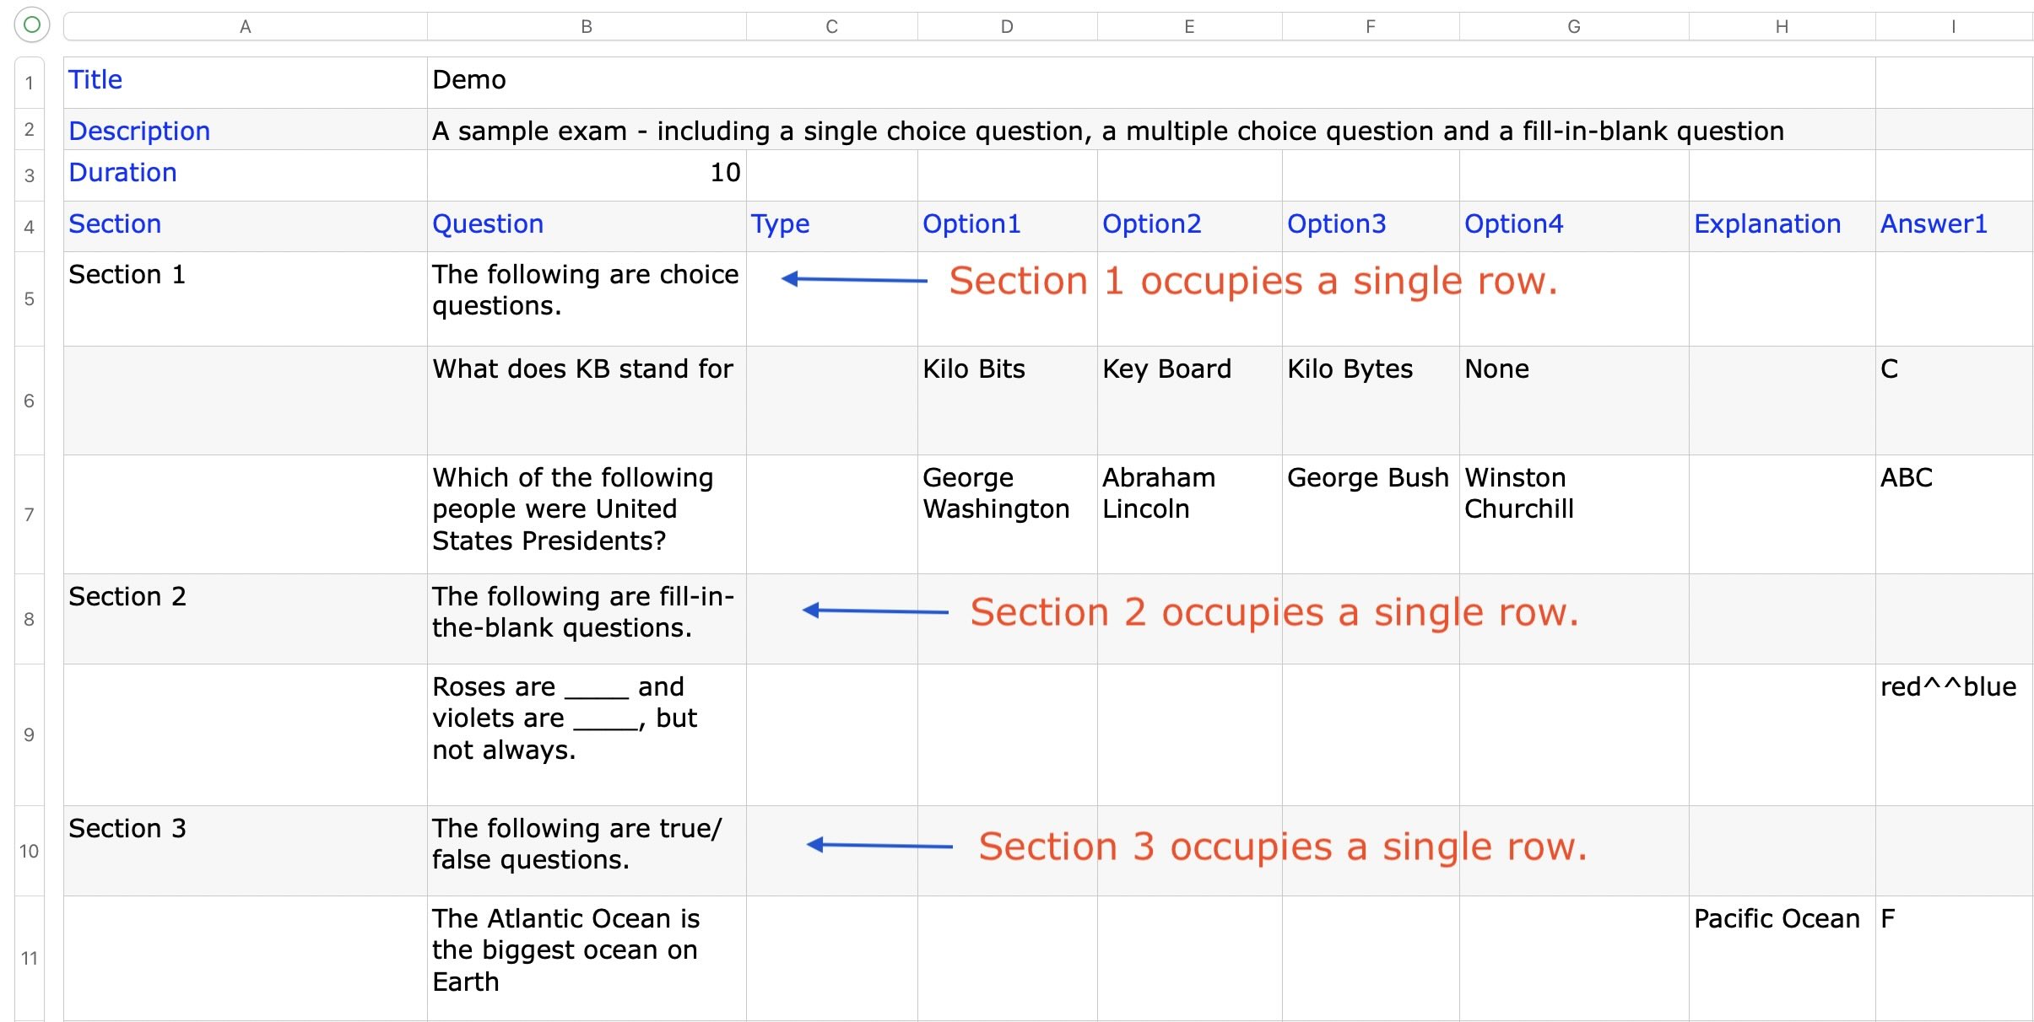Click the Duration value cell showing 10
Screen dimensions: 2034x1022
586,174
